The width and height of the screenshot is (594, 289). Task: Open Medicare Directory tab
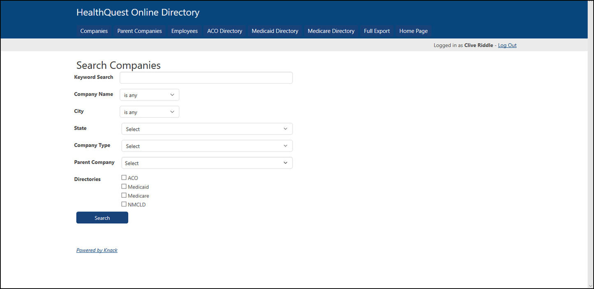point(331,31)
